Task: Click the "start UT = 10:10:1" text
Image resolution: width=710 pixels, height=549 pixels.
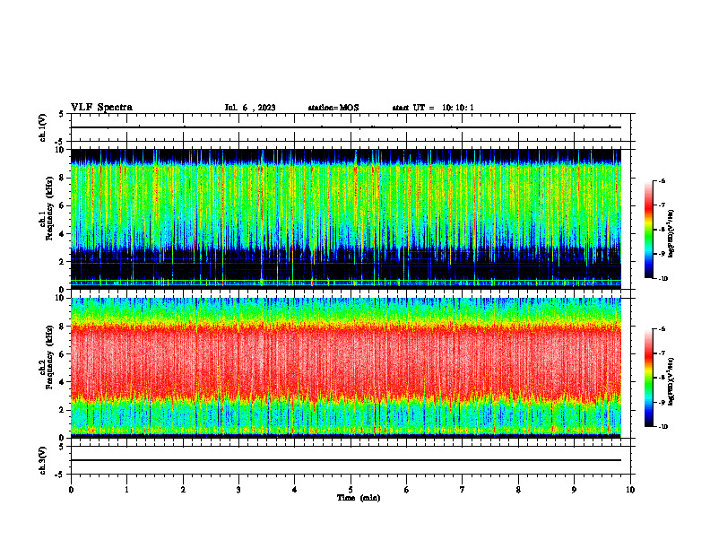Action: coord(433,108)
